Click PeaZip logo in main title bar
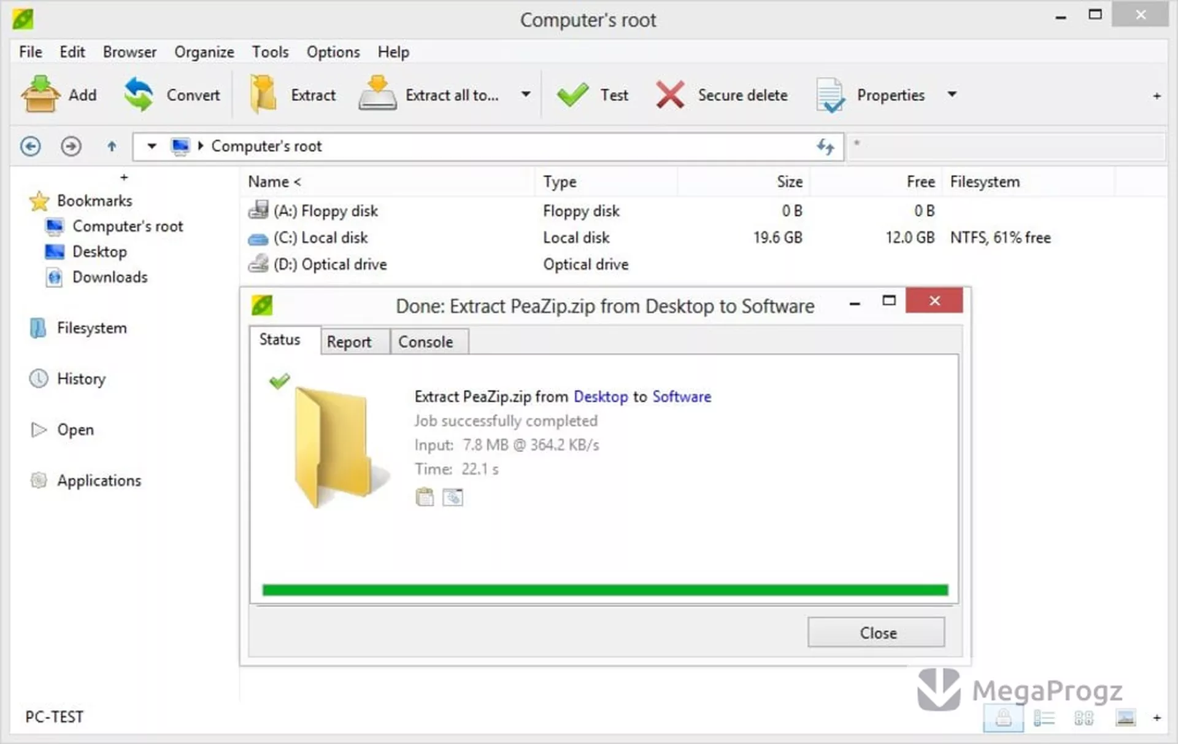 (23, 19)
